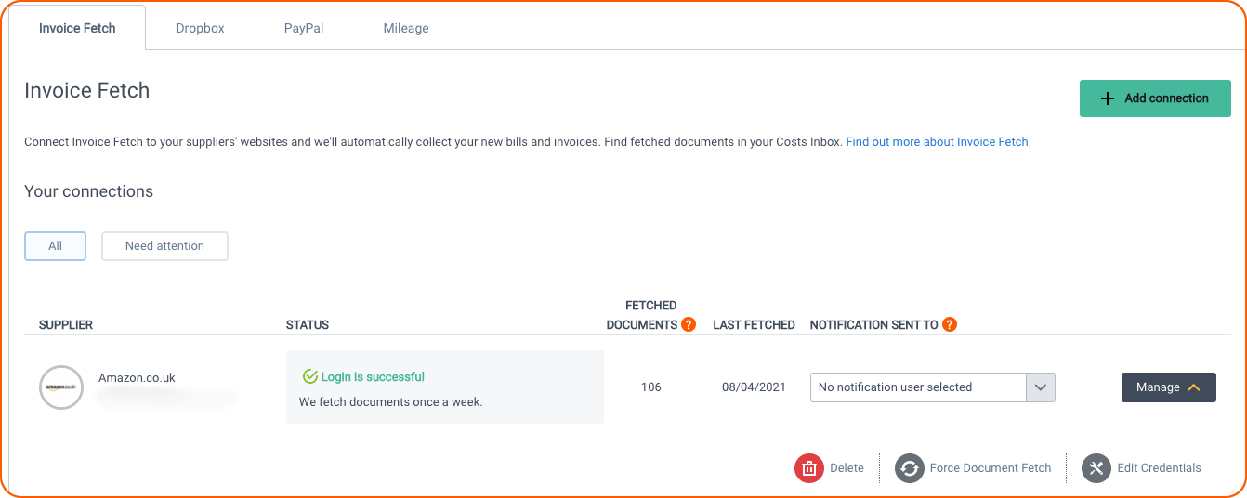Click the notification dropdown arrow

click(x=1041, y=387)
